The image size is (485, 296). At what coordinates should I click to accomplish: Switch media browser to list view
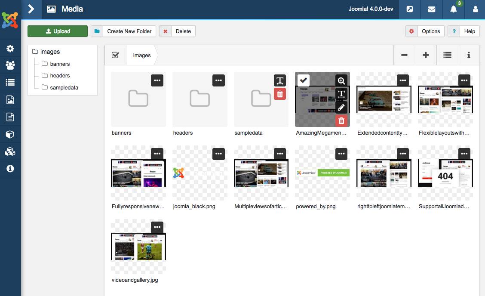click(x=447, y=55)
